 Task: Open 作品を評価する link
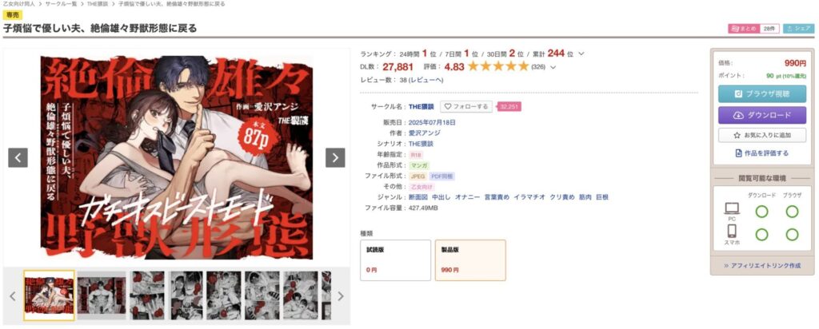point(762,153)
